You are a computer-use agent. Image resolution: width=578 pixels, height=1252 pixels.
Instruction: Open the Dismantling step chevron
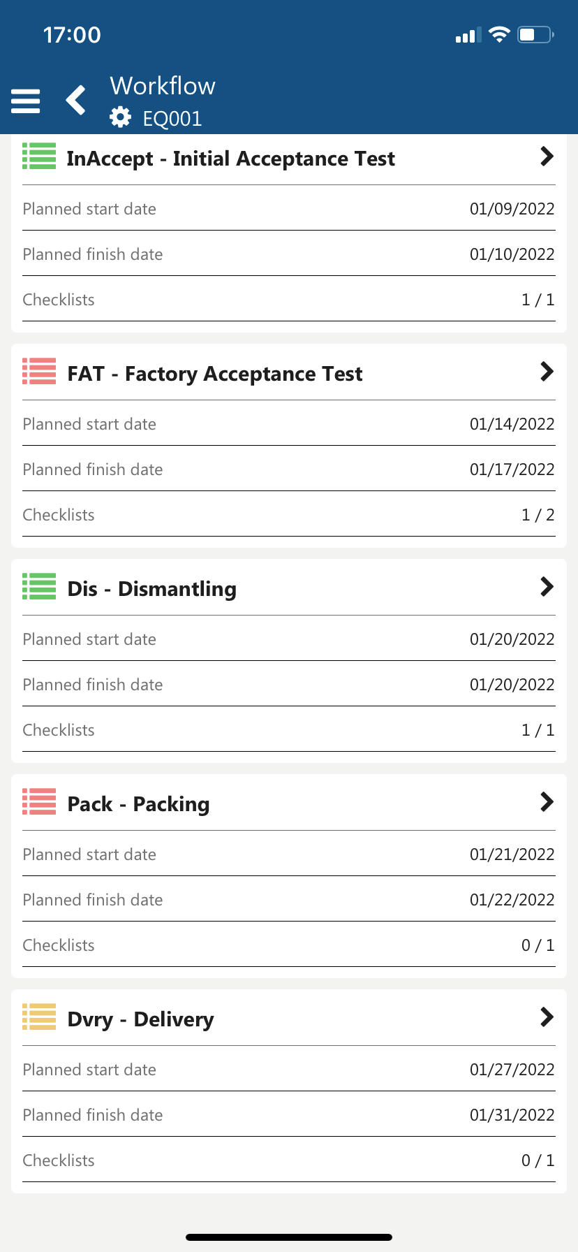[x=547, y=587]
